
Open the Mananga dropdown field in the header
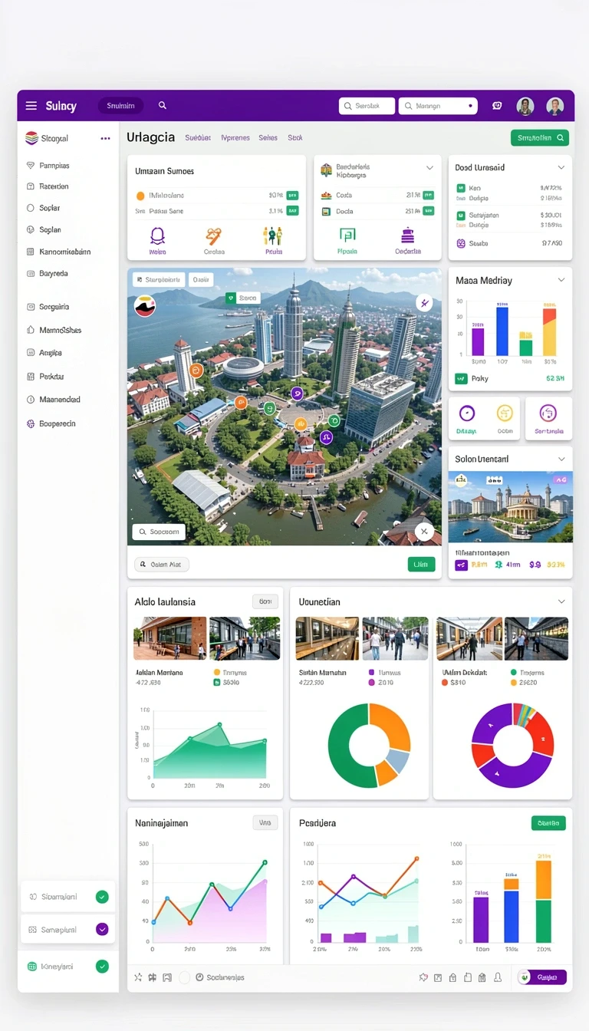coord(438,106)
